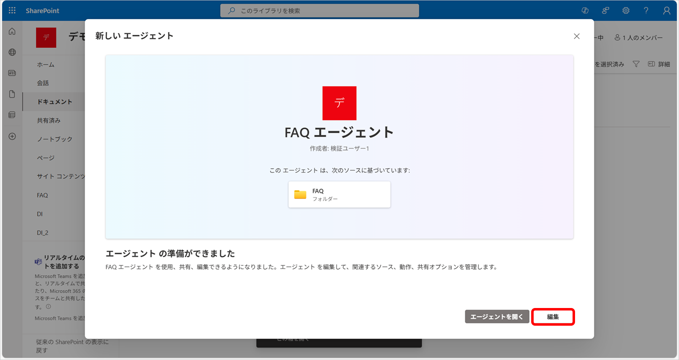Click the info icon in Teams promo
This screenshot has height=360, width=679.
point(48,307)
